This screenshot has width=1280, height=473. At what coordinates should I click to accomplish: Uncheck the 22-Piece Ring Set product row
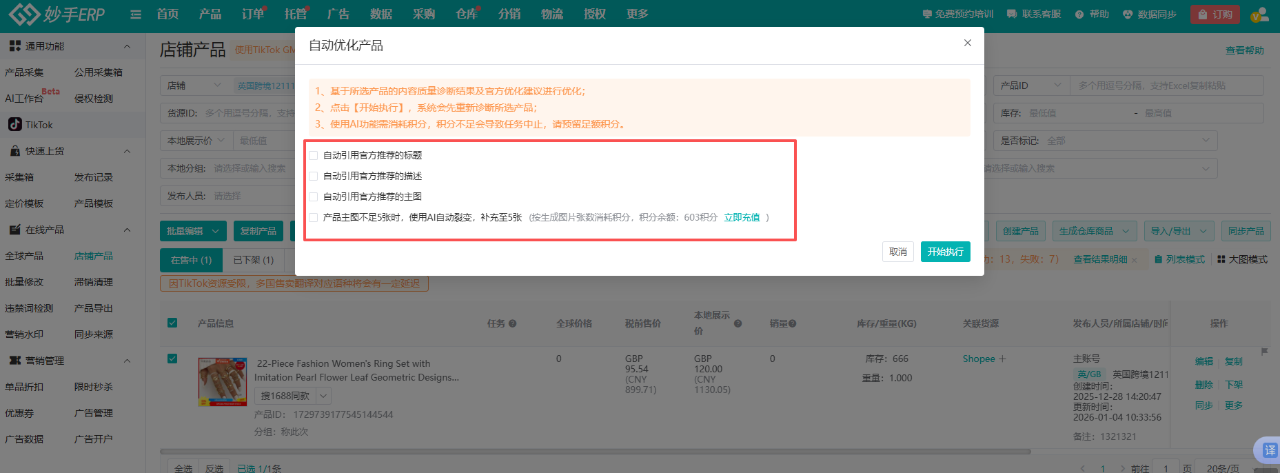172,359
